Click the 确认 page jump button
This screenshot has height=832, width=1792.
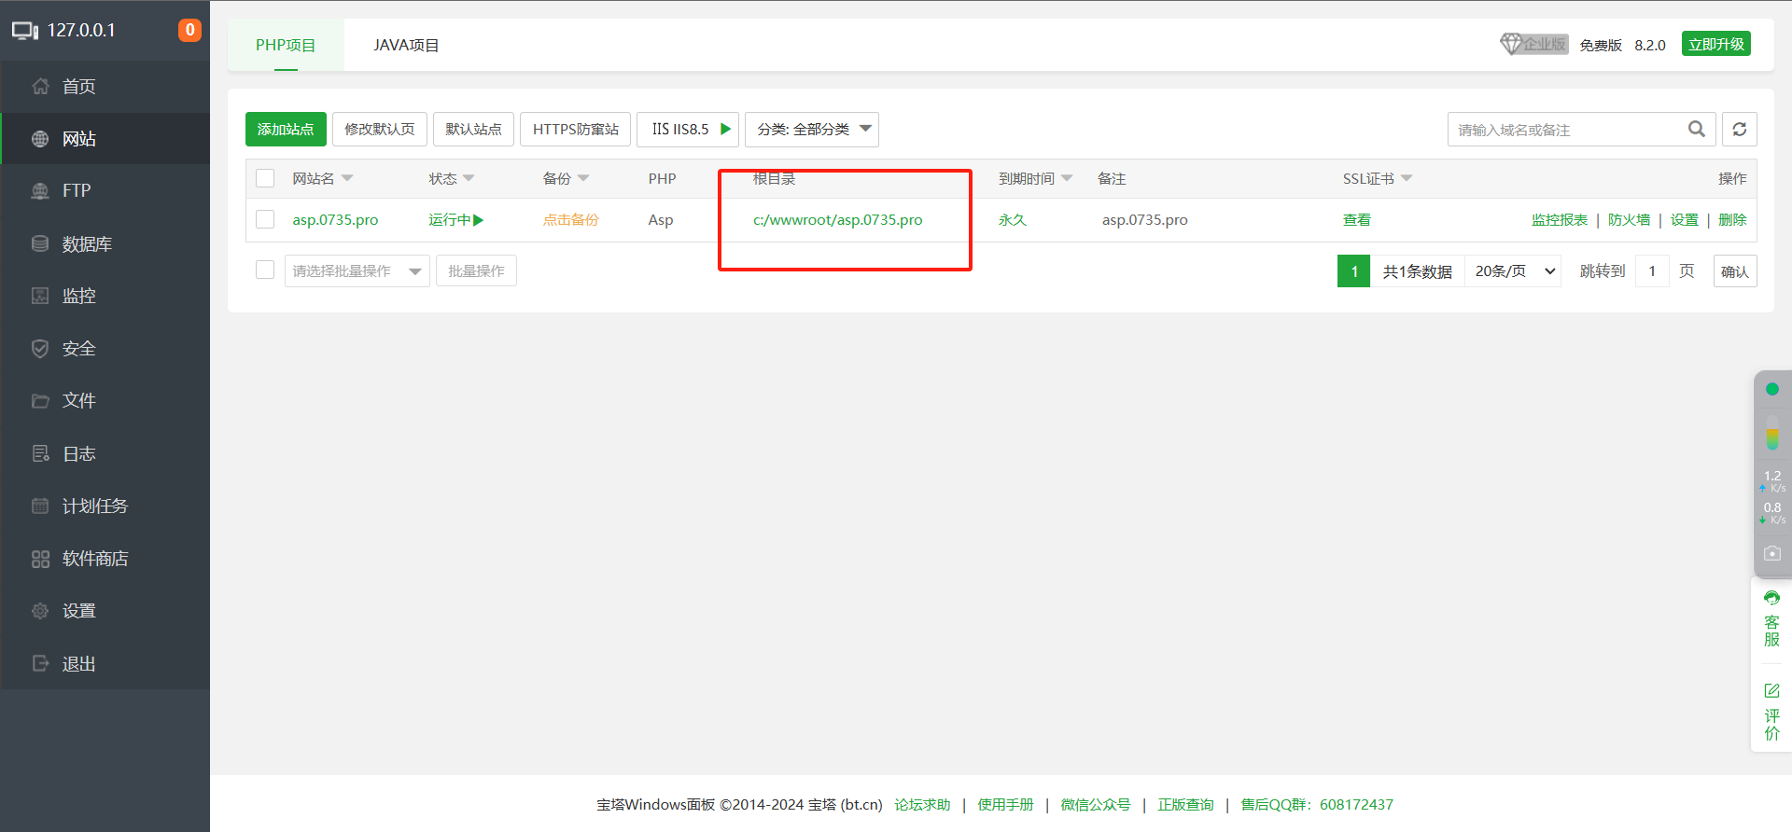pos(1735,271)
